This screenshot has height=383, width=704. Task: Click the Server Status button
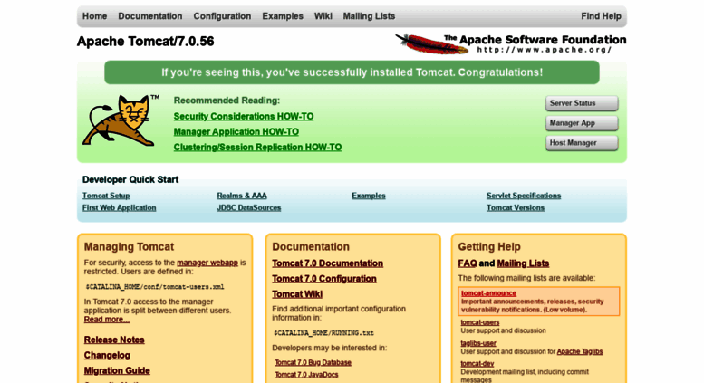tap(582, 103)
